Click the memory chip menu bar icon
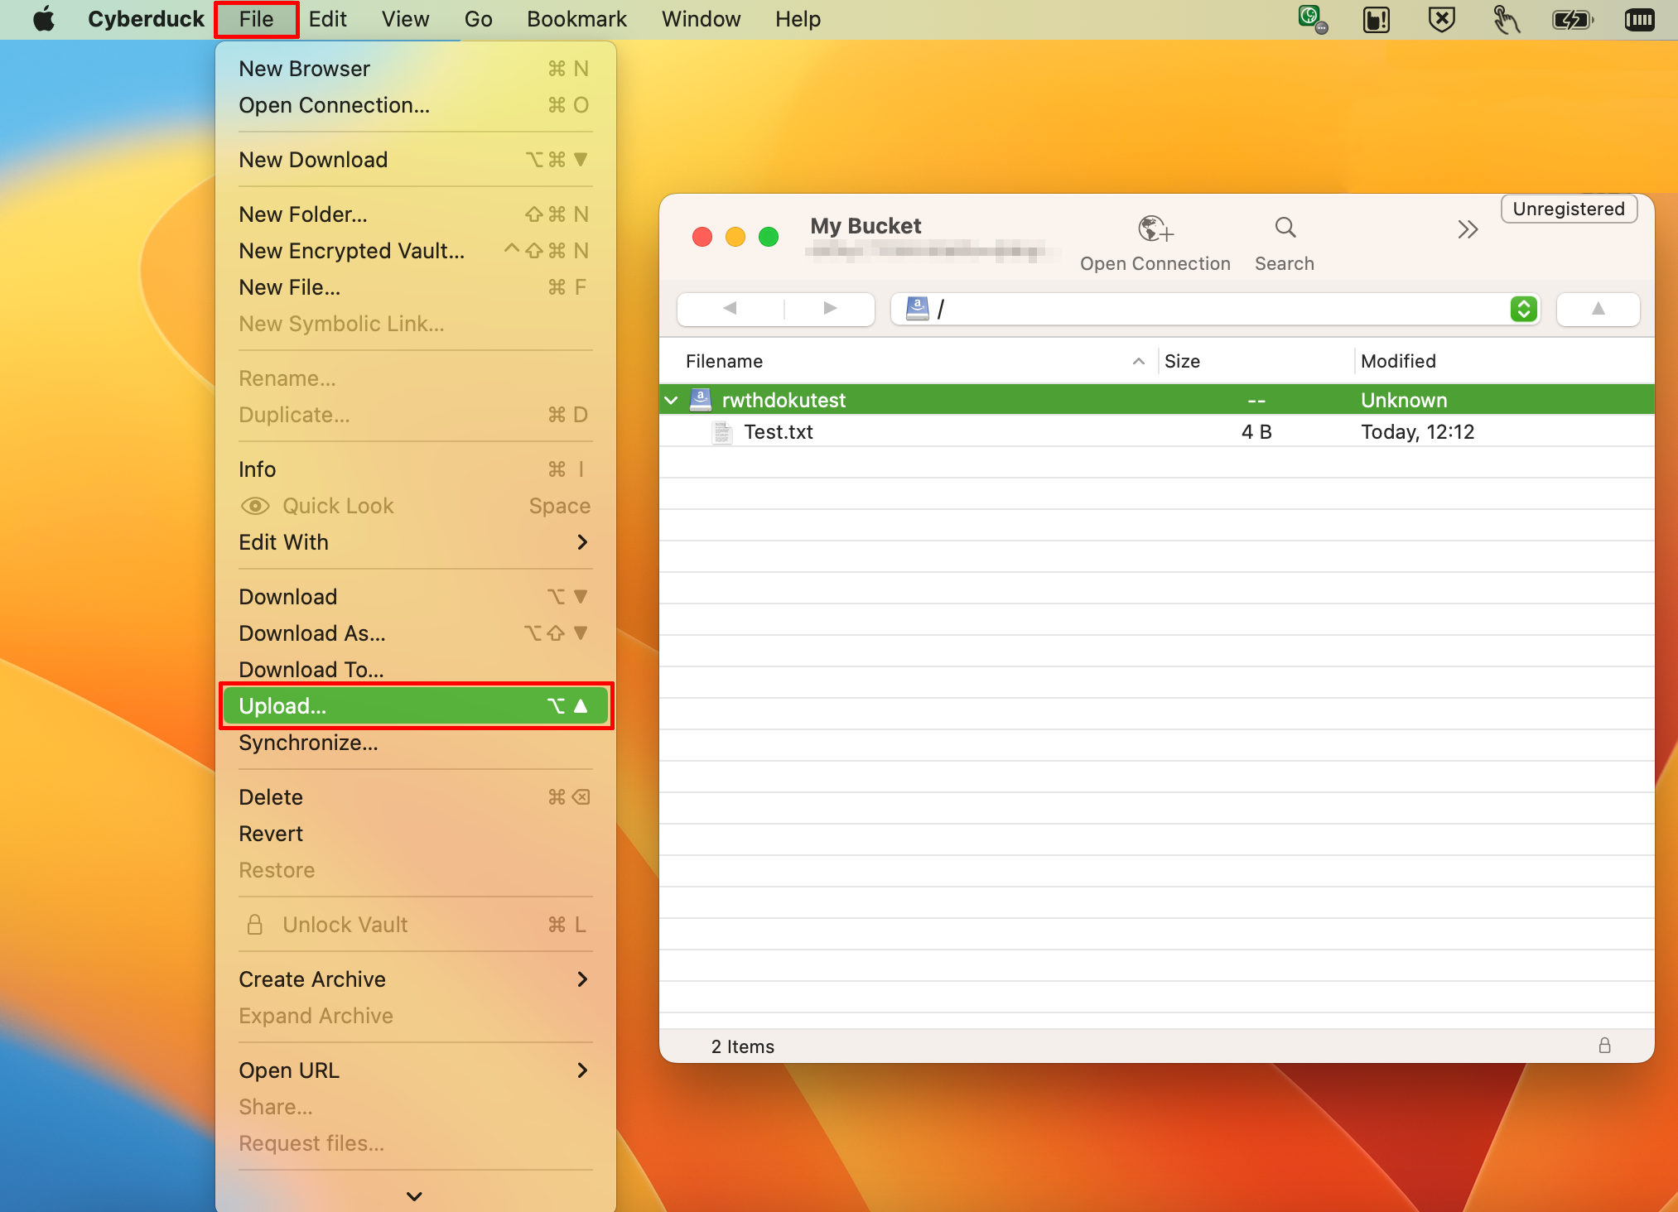1678x1212 pixels. pyautogui.click(x=1639, y=19)
